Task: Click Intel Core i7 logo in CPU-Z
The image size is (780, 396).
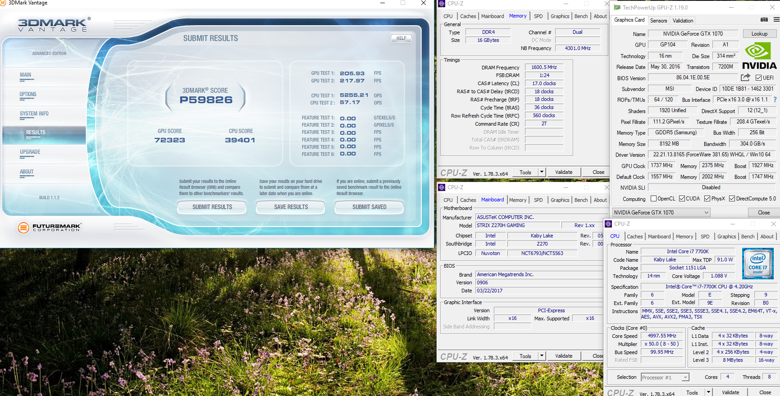Action: [757, 264]
